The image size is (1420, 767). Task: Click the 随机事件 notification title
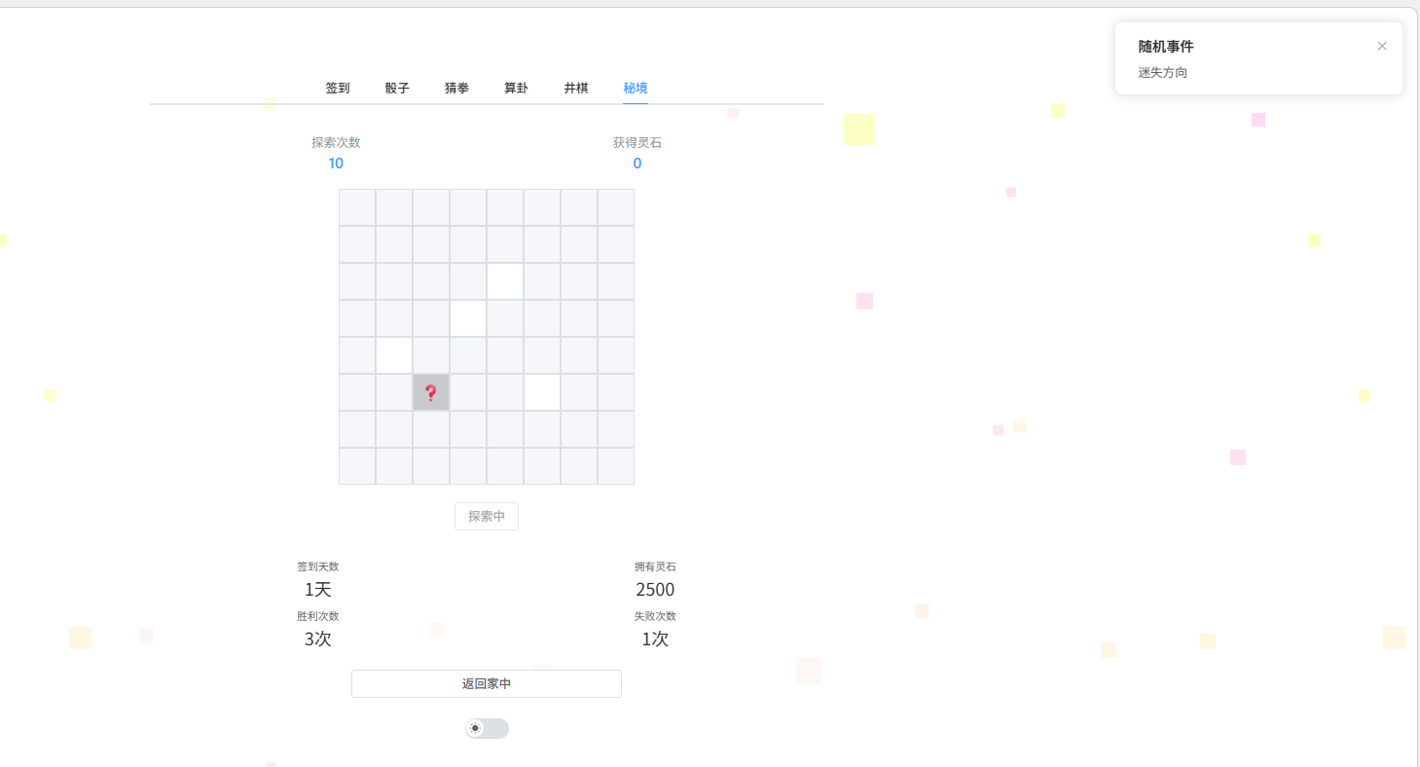point(1166,47)
